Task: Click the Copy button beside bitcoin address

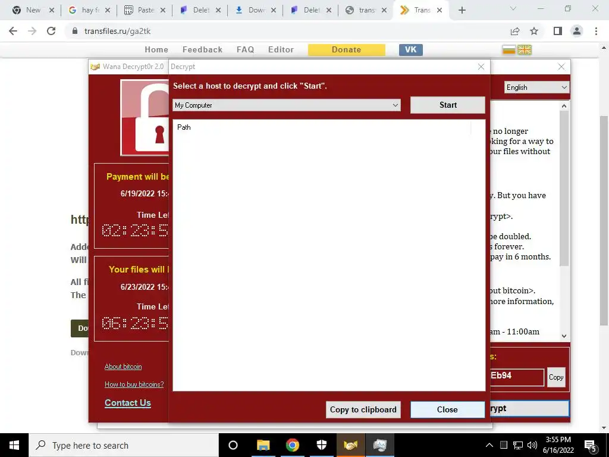Action: (556, 377)
